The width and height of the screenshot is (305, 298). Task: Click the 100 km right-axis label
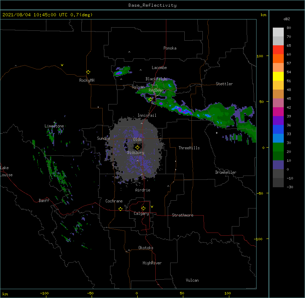click(x=260, y=56)
